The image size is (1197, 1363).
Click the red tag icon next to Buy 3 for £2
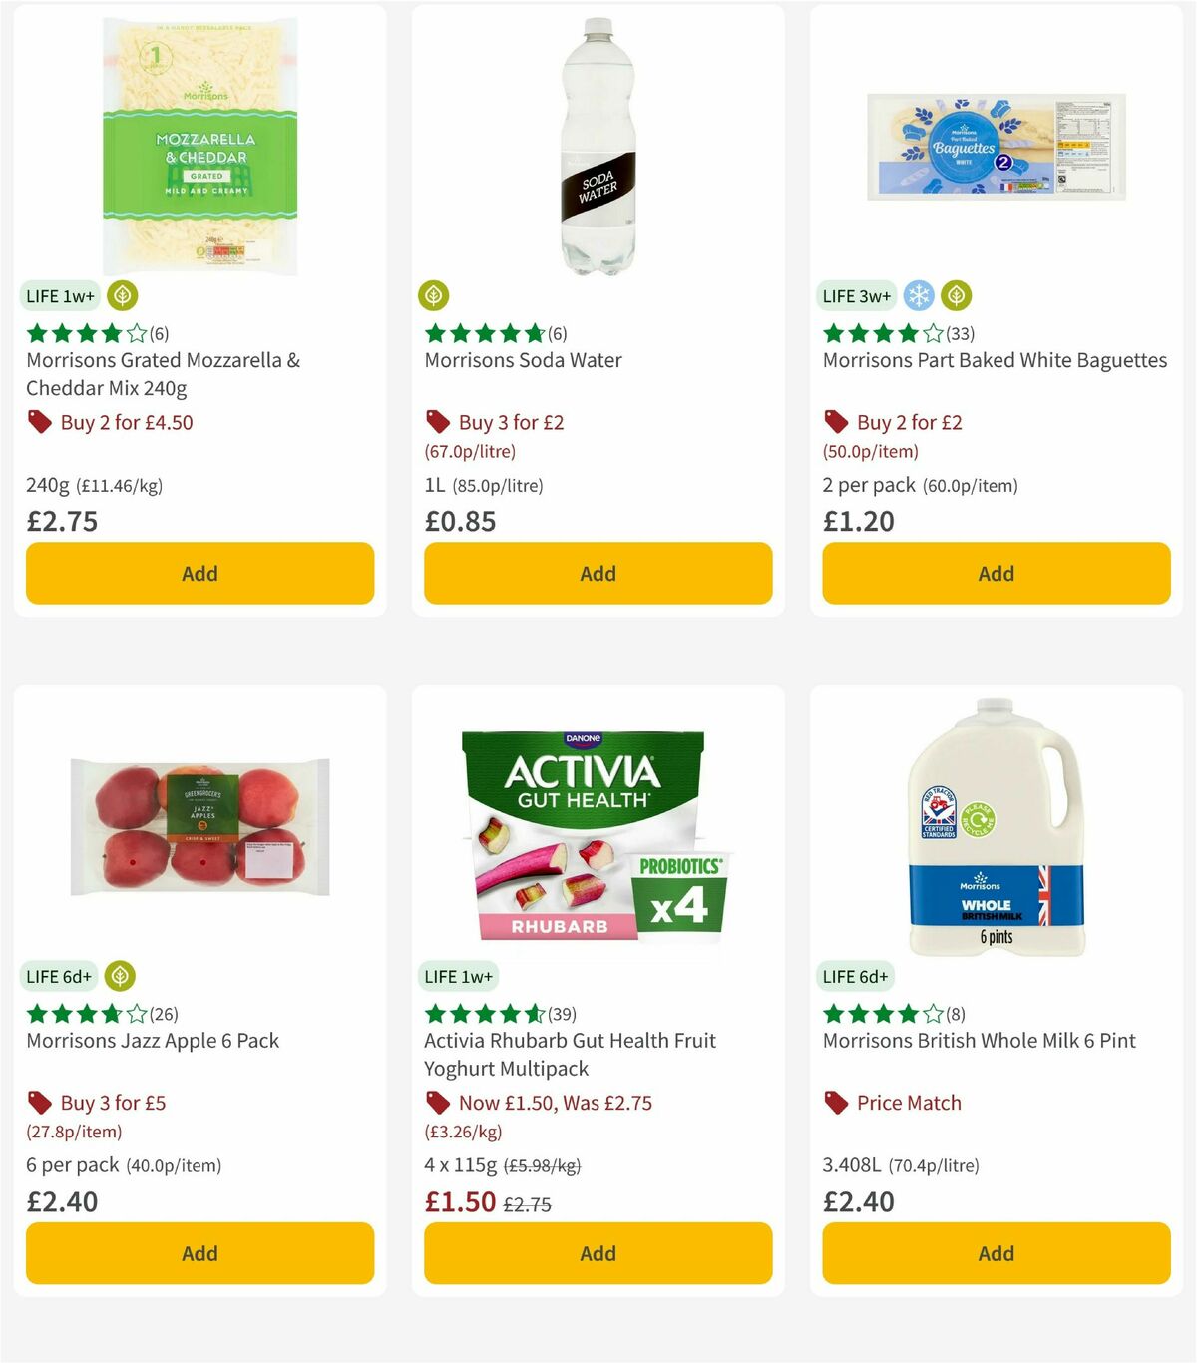(438, 422)
